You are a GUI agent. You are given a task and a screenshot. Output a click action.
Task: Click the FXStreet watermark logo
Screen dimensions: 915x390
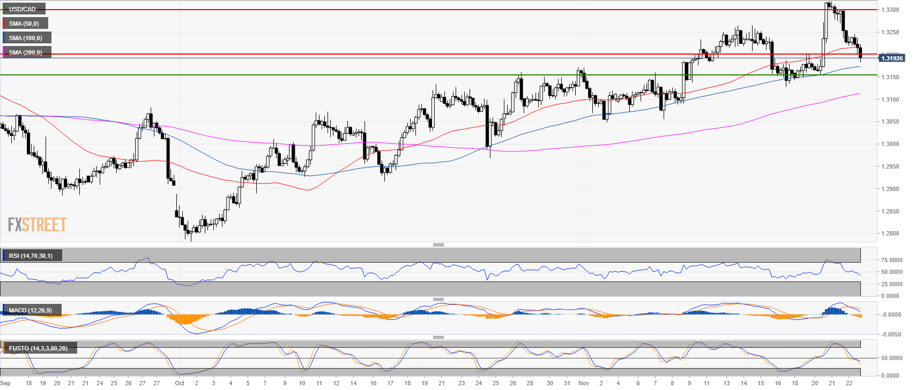(37, 225)
